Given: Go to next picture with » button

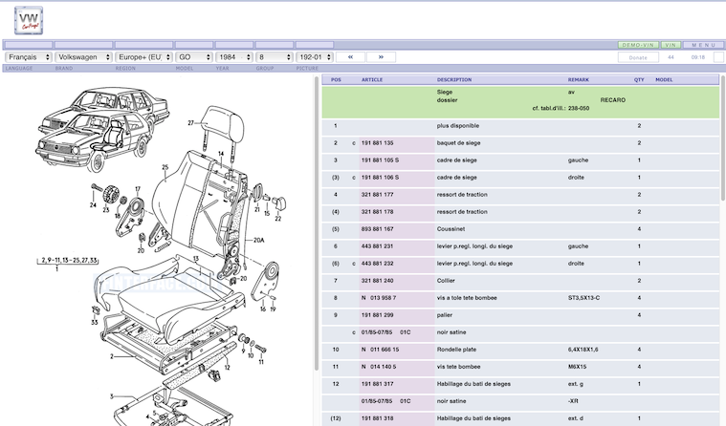Looking at the screenshot, I should pos(380,57).
